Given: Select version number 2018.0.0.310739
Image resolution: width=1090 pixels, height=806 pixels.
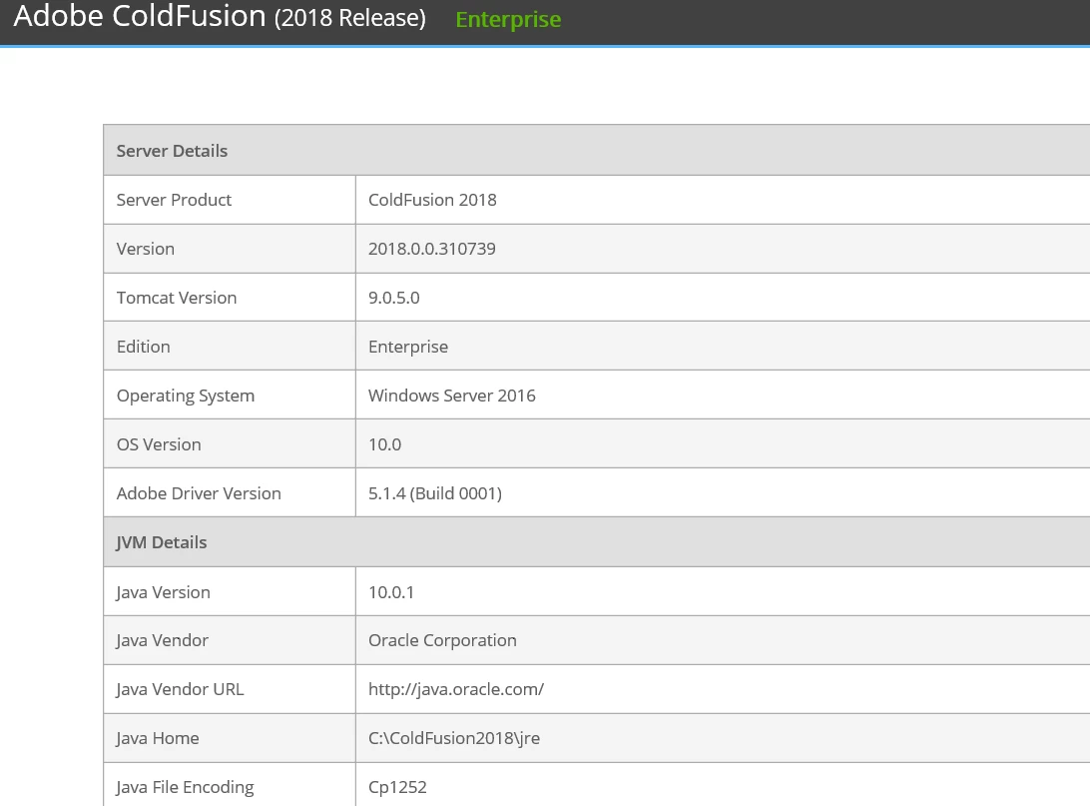Looking at the screenshot, I should (x=431, y=249).
